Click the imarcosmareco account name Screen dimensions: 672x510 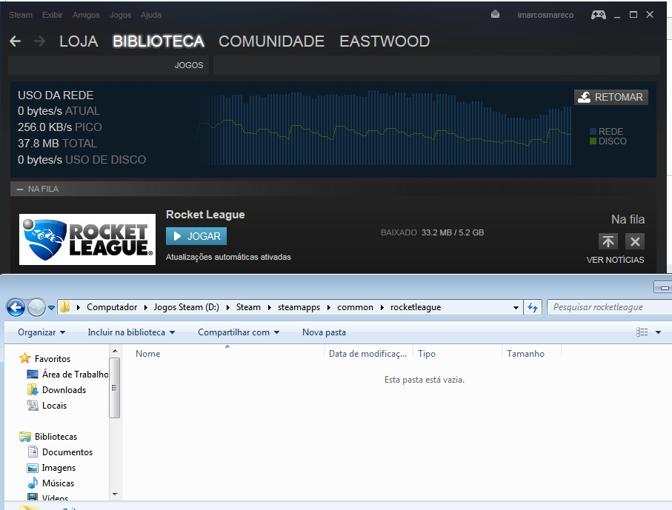click(x=545, y=15)
